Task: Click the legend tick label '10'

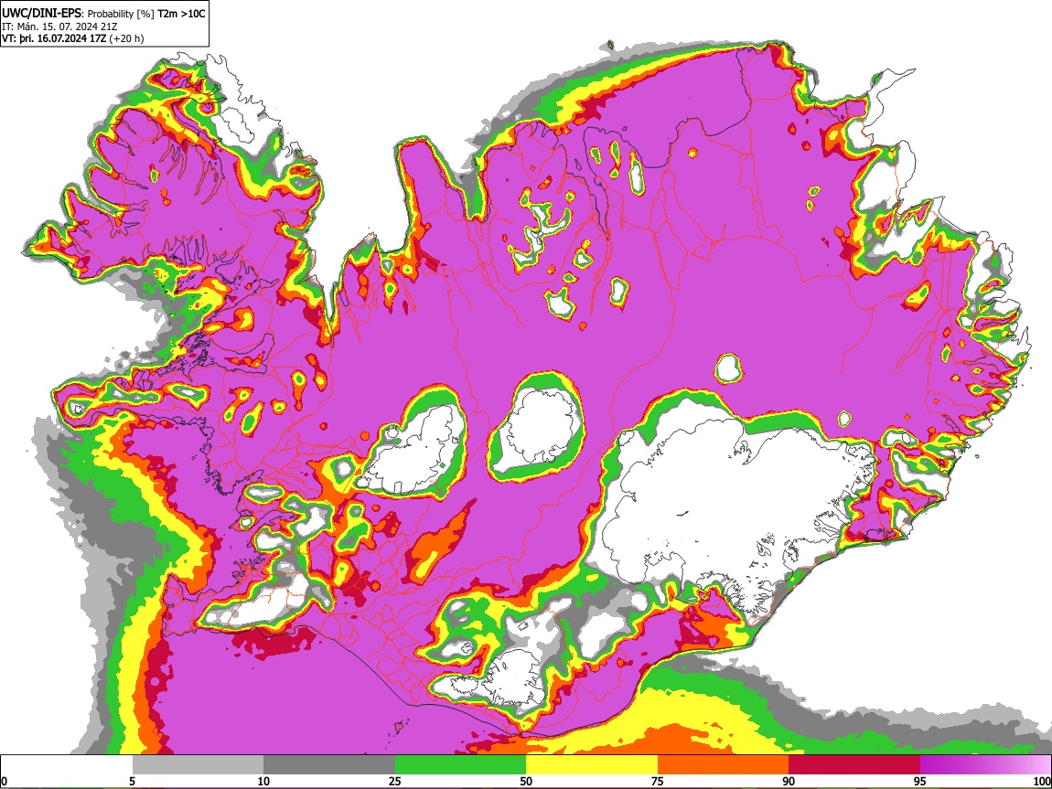Action: click(x=263, y=781)
